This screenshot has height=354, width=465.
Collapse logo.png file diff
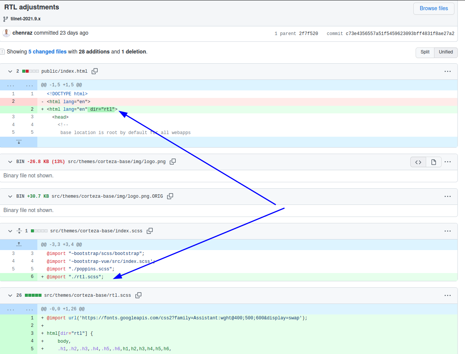pos(10,162)
